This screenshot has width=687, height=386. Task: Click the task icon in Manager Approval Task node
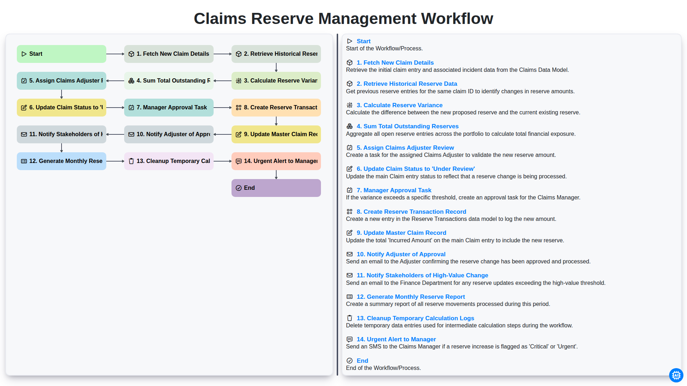pos(131,108)
